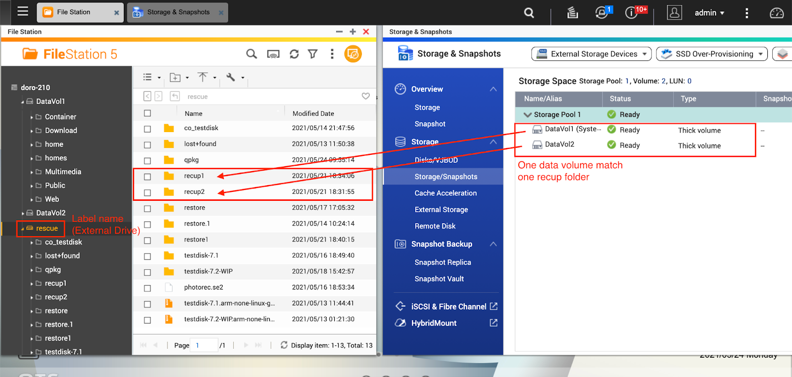Go back in File Station navigation
Image resolution: width=792 pixels, height=377 pixels.
[148, 96]
